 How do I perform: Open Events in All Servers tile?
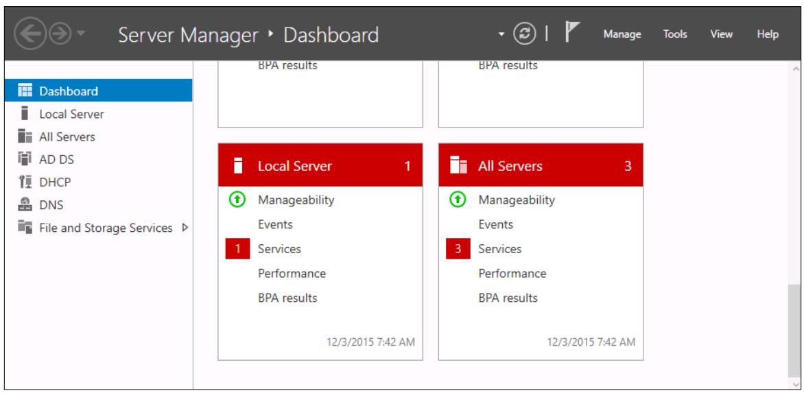coord(495,224)
